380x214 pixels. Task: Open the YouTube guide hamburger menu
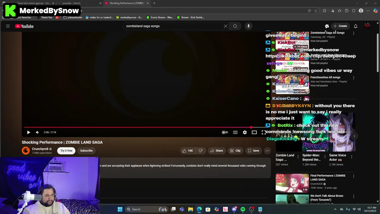[x=8, y=26]
